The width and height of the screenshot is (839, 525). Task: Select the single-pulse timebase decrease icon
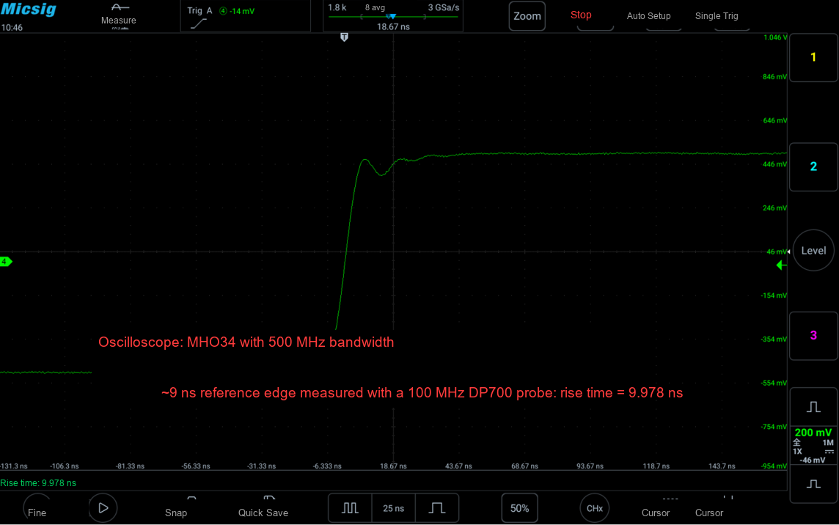click(436, 508)
